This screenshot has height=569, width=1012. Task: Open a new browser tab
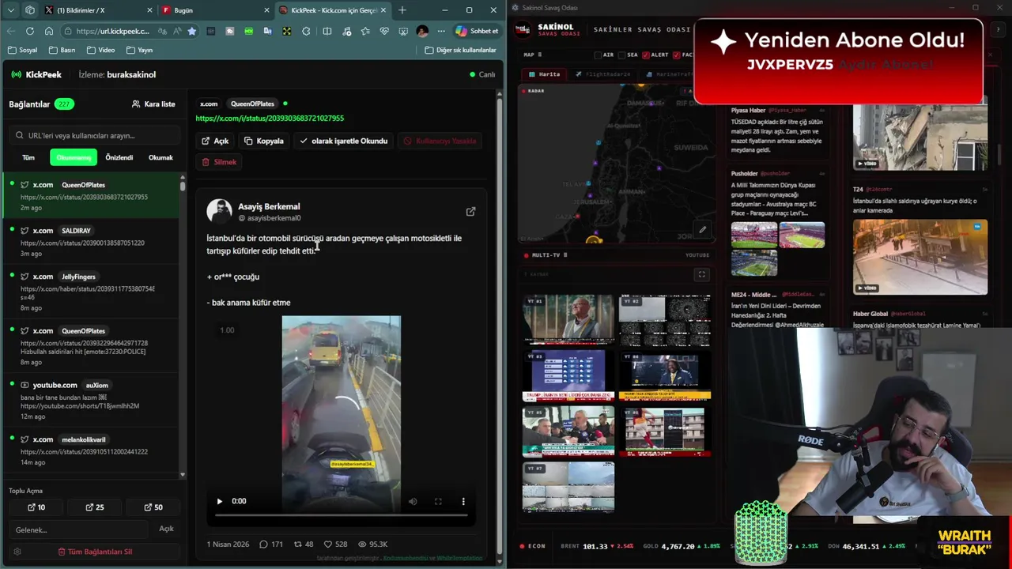click(402, 10)
